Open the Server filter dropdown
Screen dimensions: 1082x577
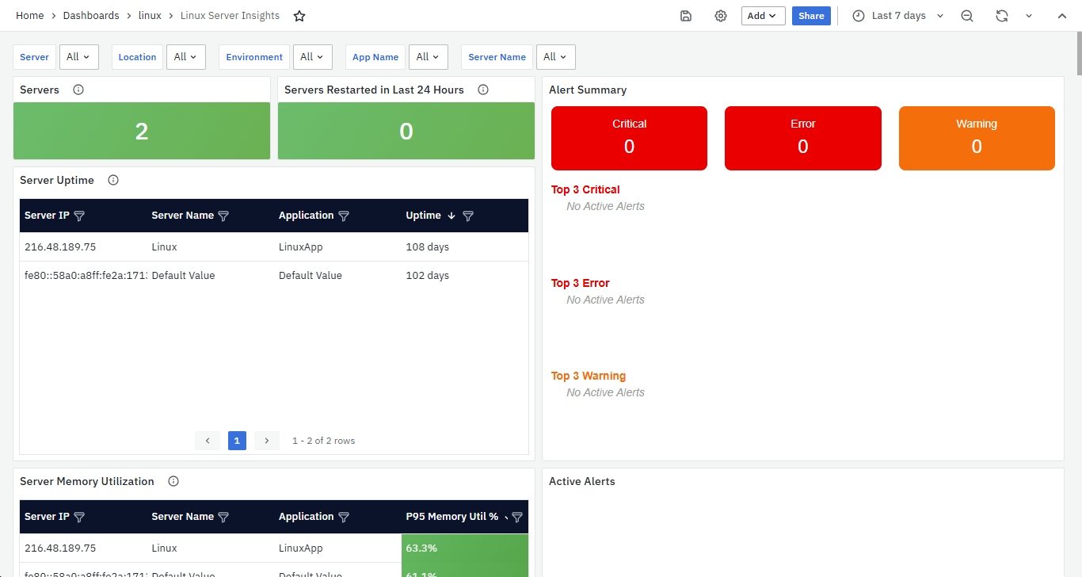tap(78, 57)
